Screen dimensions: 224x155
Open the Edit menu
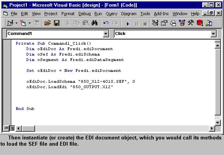point(24,14)
